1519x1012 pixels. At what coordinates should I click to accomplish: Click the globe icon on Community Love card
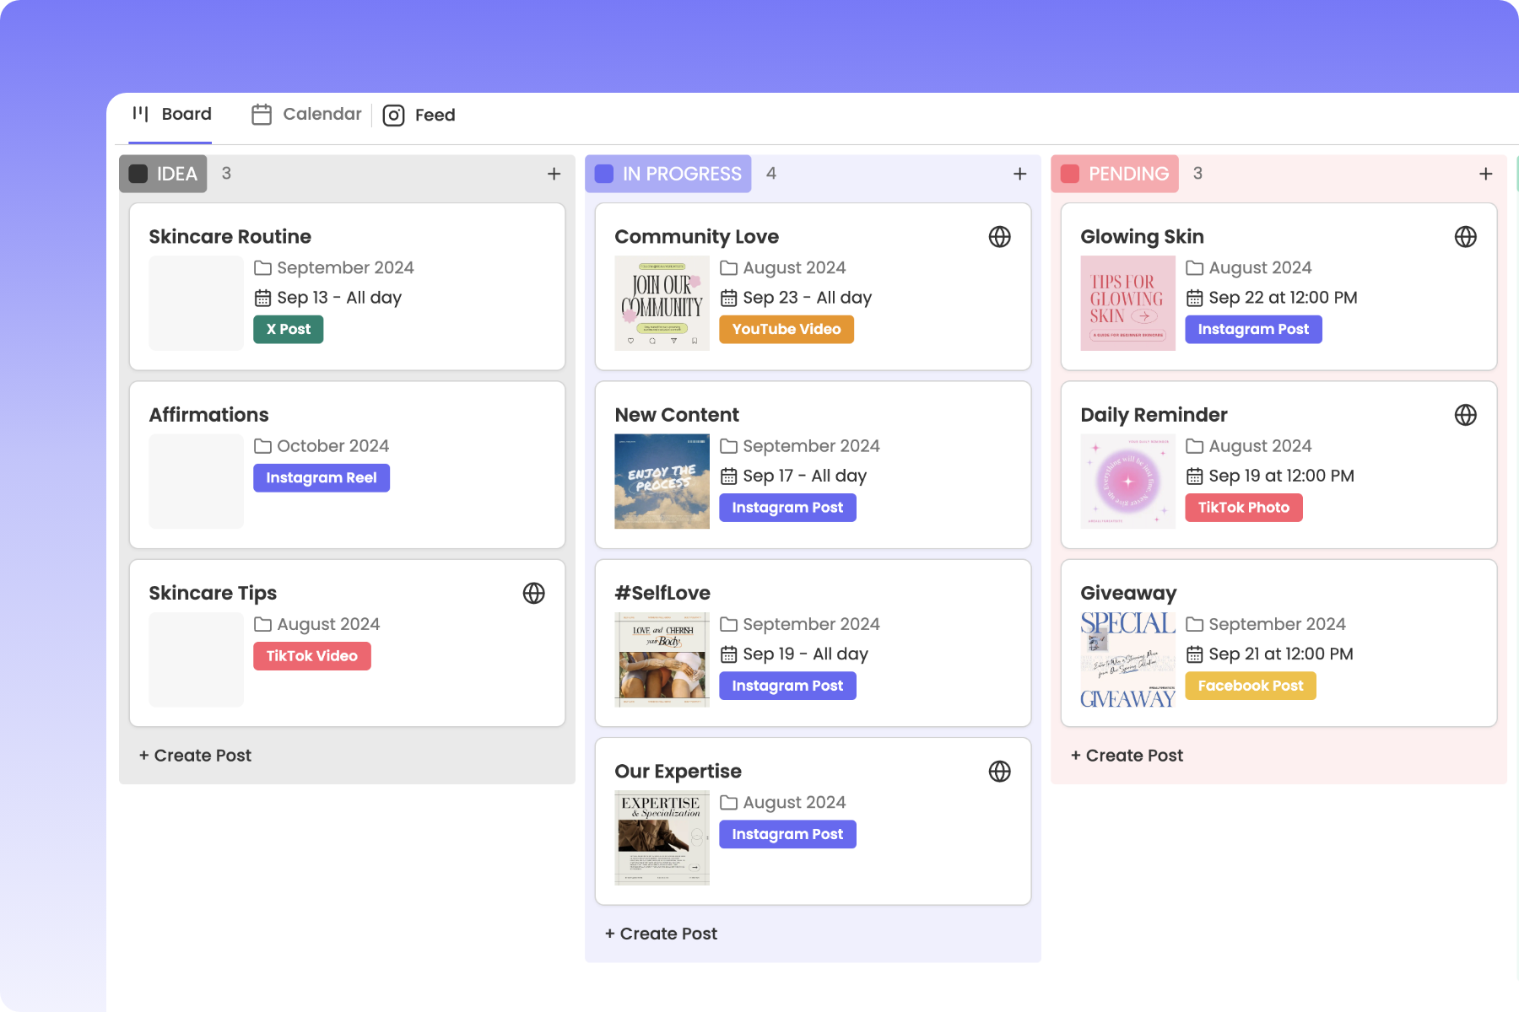tap(1000, 237)
